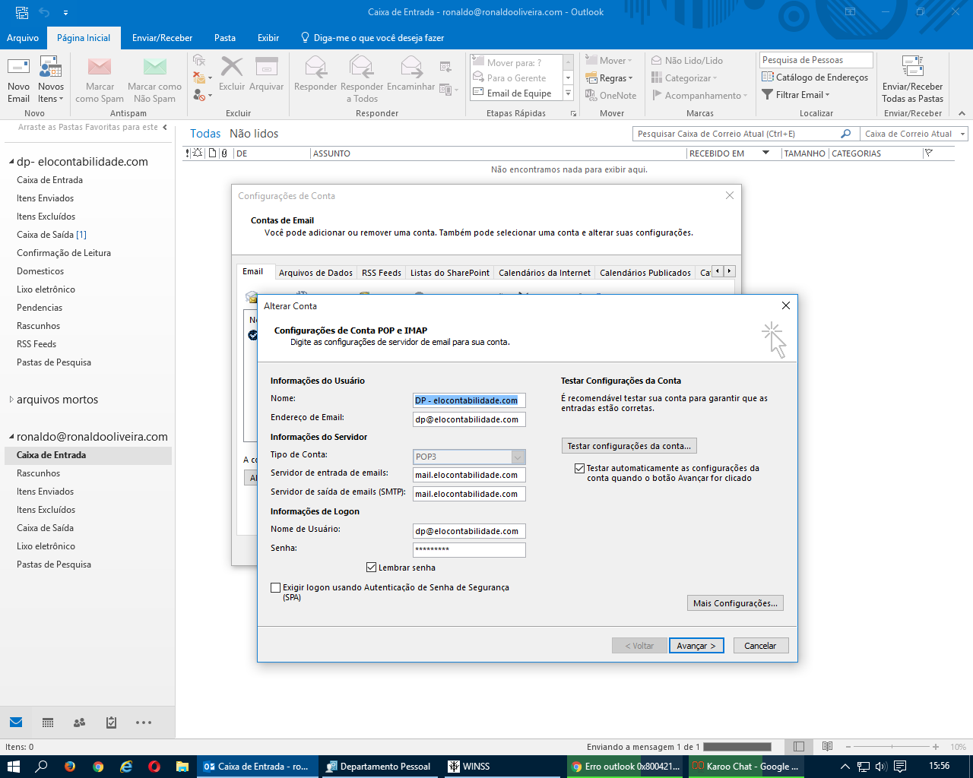Enable Exigir logon usando SPA checkbox
Viewport: 973px width, 778px height.
pos(276,587)
